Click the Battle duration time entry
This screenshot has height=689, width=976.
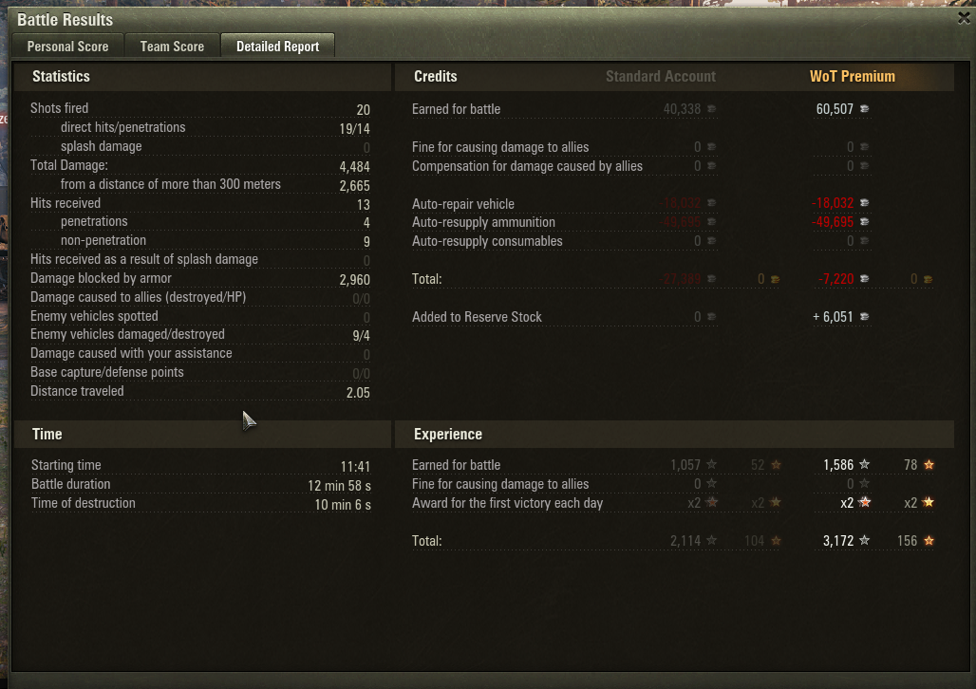[x=201, y=484]
